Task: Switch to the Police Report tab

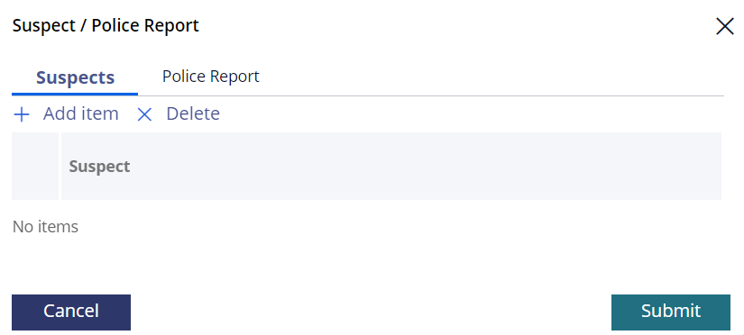Action: click(211, 77)
